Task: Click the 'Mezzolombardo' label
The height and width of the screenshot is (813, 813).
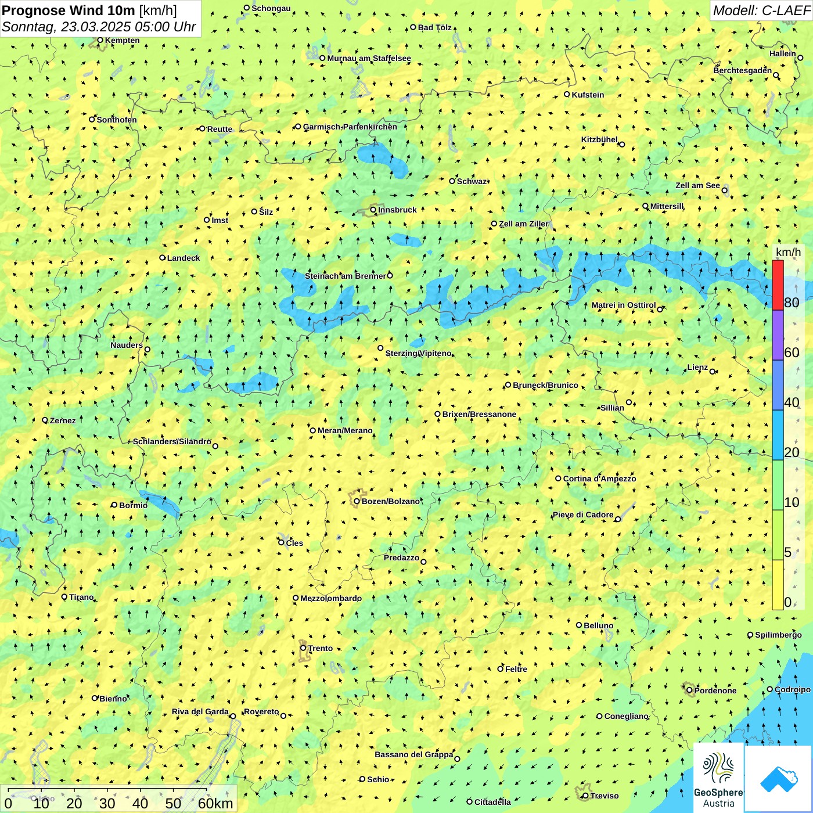Action: pyautogui.click(x=331, y=598)
